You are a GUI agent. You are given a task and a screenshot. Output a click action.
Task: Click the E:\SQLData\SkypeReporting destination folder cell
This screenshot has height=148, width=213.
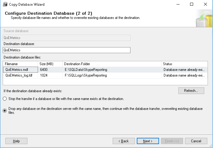(x=112, y=70)
